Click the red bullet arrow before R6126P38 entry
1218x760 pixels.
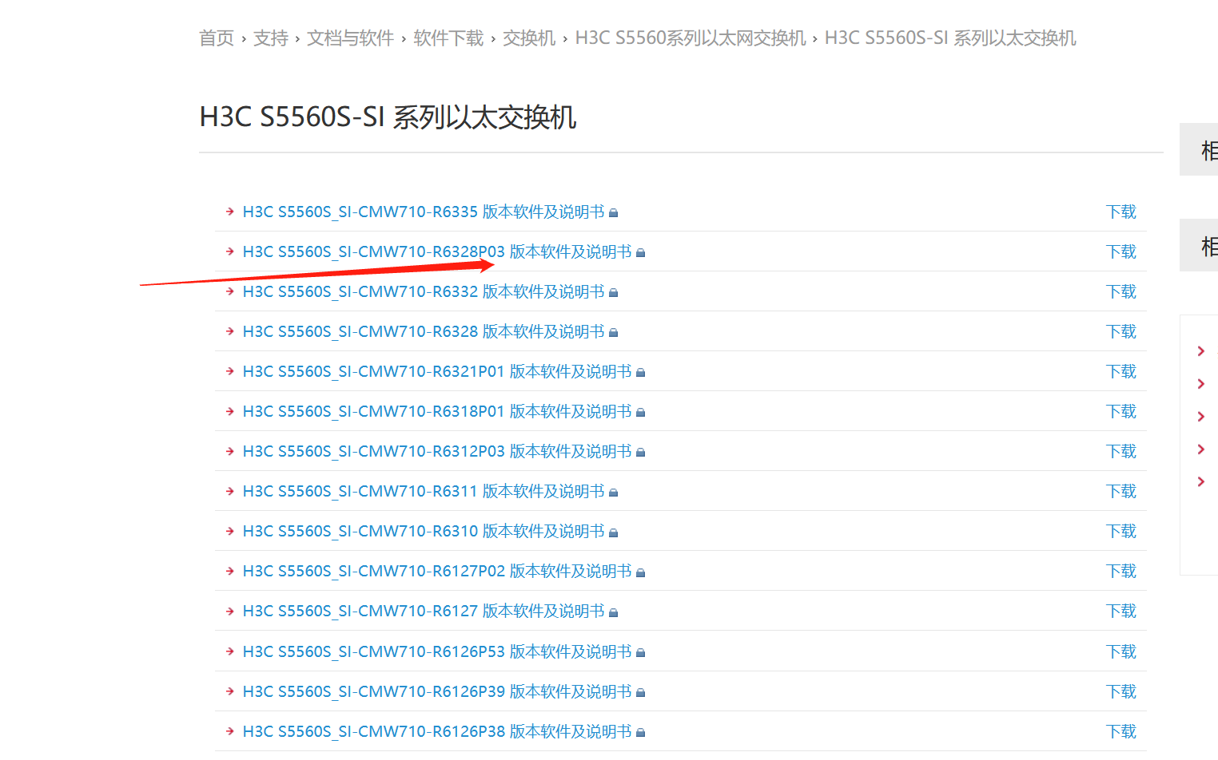[x=230, y=731]
